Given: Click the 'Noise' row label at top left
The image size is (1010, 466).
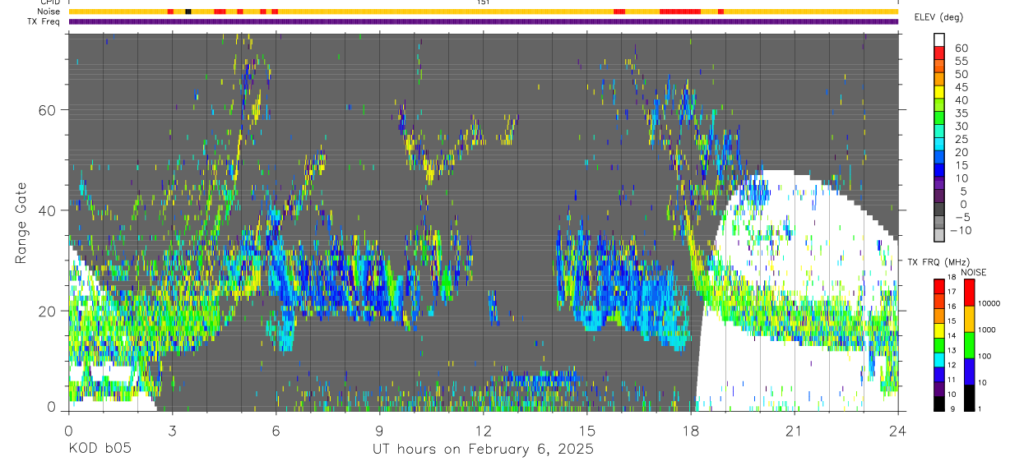Looking at the screenshot, I should tap(49, 12).
